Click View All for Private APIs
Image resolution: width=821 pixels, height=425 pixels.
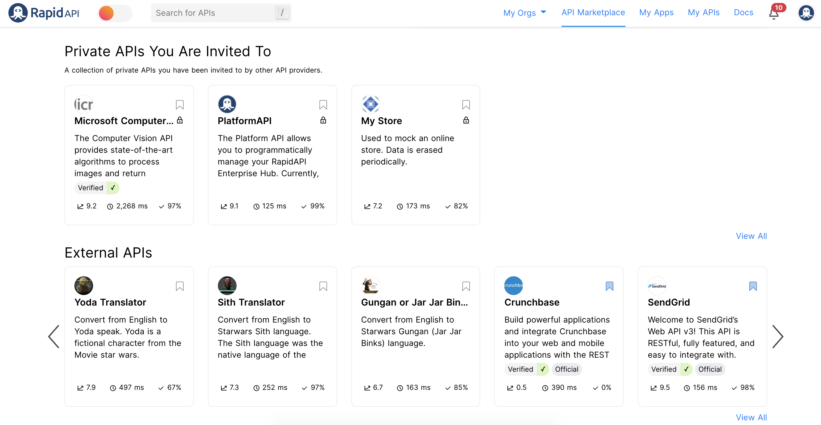[751, 236]
